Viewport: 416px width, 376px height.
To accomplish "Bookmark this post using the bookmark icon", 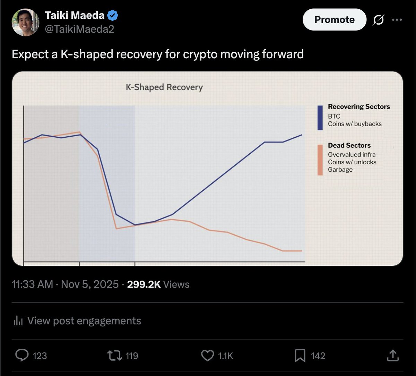I will [x=300, y=356].
